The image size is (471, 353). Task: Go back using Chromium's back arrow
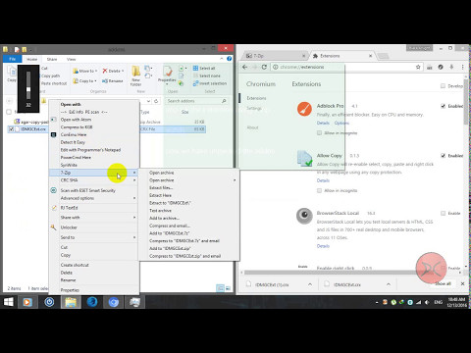click(x=245, y=67)
